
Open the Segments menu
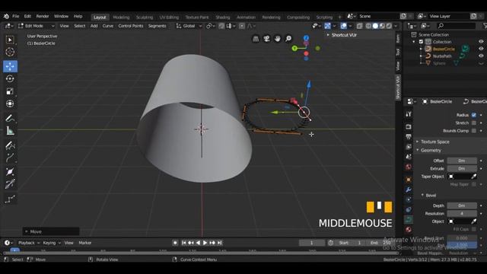[158, 26]
